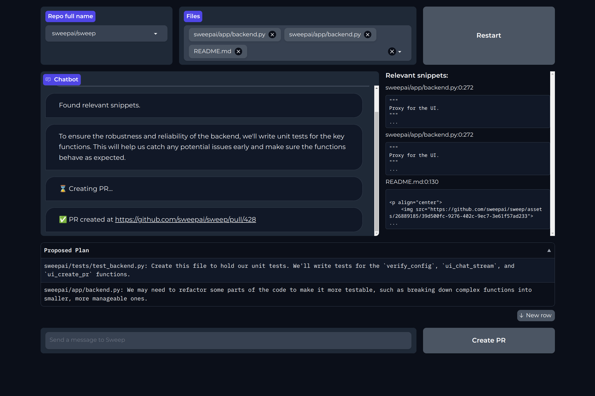Expand the Repo full name dropdown
Screen dimensions: 595x396
[x=156, y=34]
